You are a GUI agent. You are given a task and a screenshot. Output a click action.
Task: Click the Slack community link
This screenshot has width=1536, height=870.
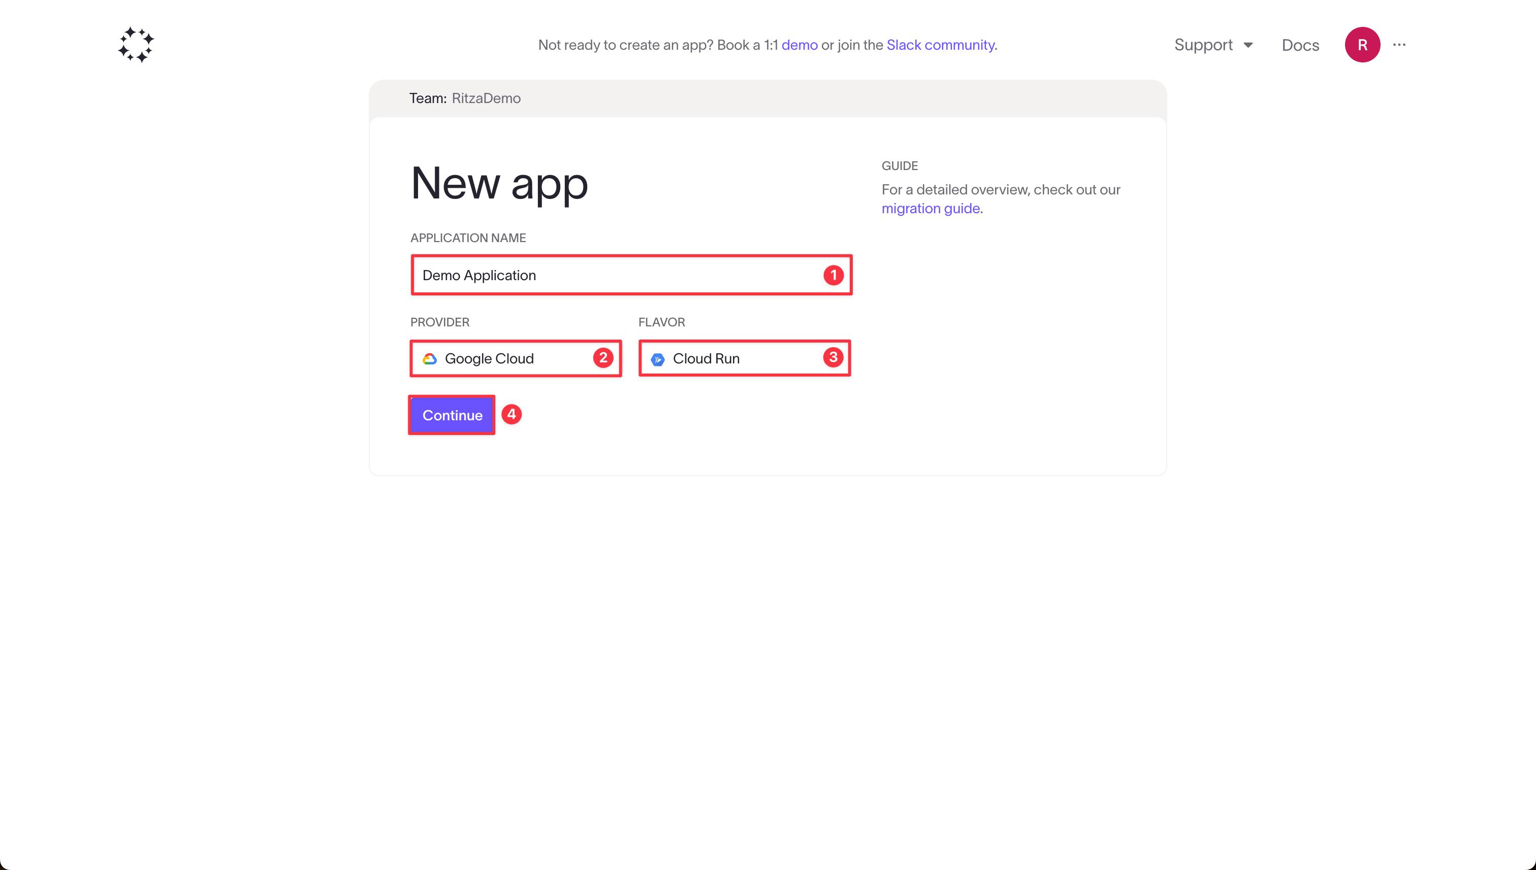click(x=941, y=44)
